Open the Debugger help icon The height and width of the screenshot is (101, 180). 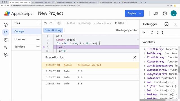pos(166,24)
